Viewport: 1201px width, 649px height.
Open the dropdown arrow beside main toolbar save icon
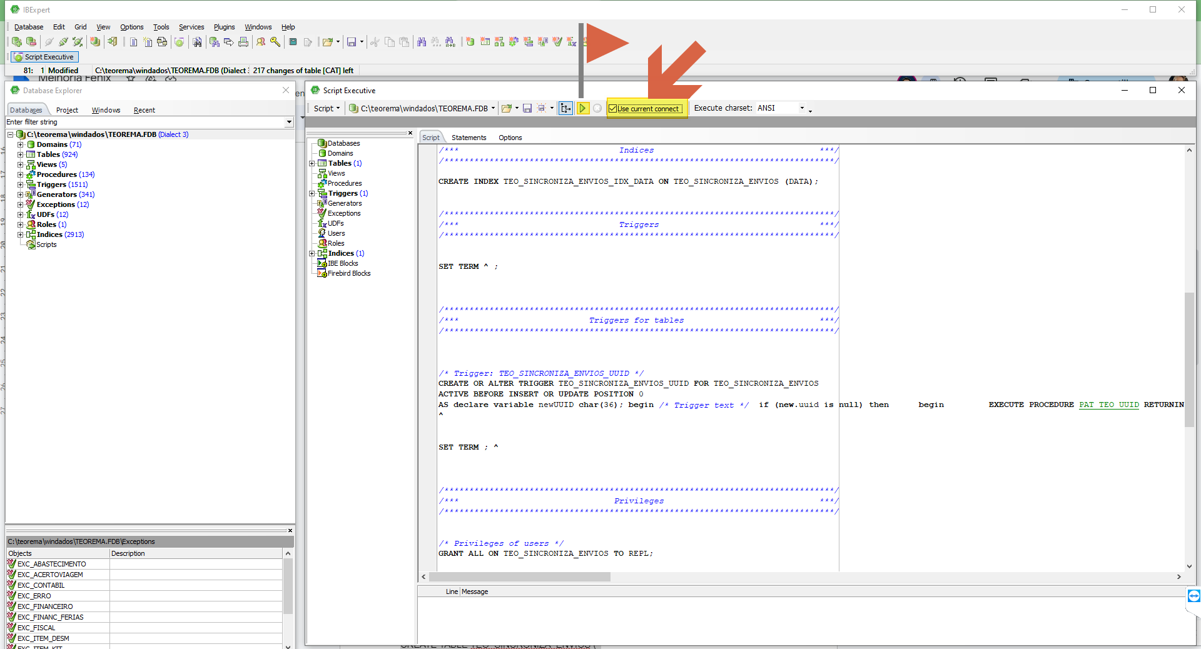click(362, 42)
